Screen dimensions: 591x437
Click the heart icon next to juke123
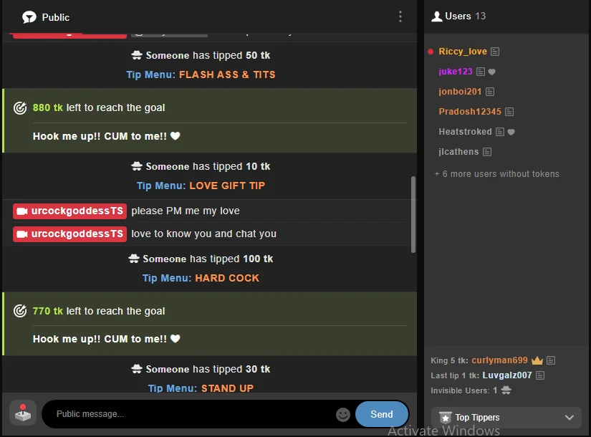(492, 72)
